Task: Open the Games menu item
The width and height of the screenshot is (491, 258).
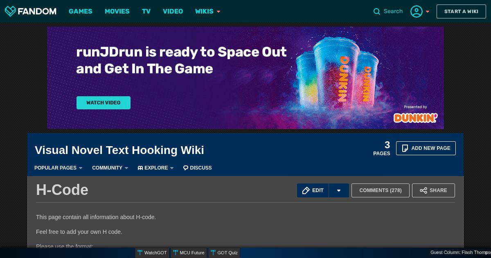Action: point(81,11)
